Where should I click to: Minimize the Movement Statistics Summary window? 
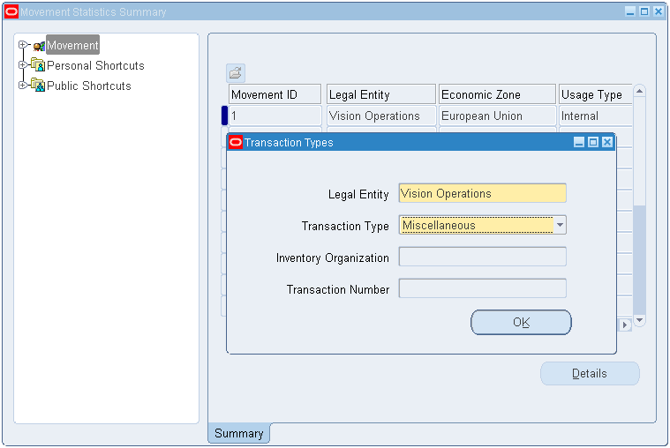(630, 12)
